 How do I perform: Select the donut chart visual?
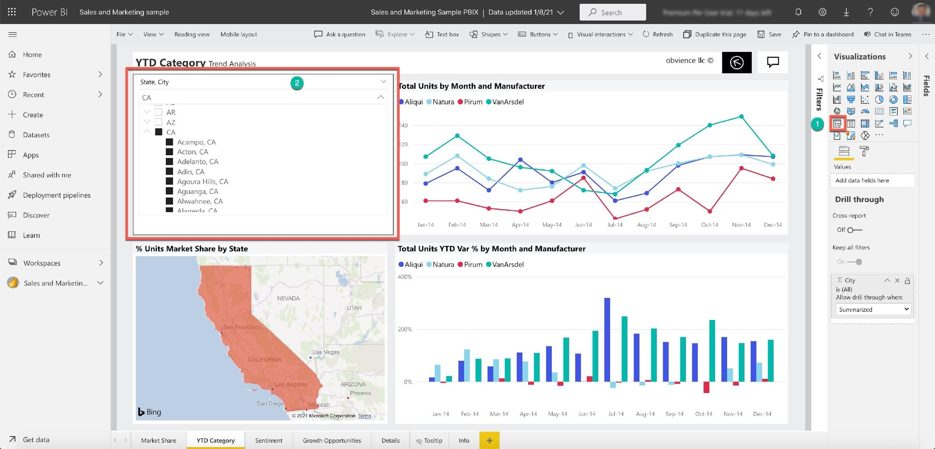pos(893,99)
